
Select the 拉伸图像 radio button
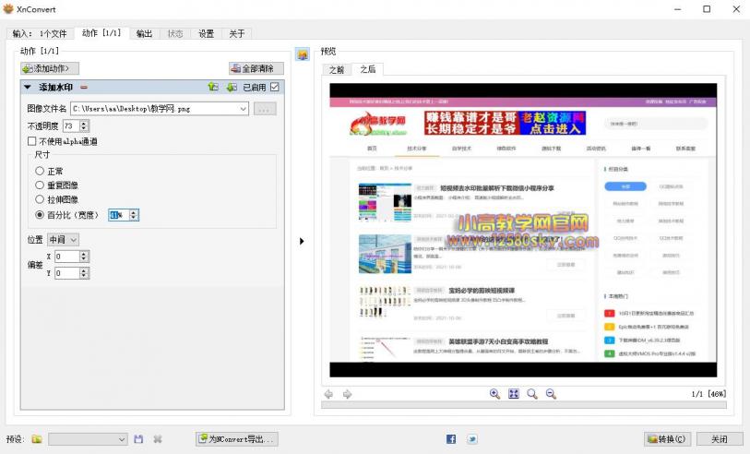pyautogui.click(x=40, y=199)
